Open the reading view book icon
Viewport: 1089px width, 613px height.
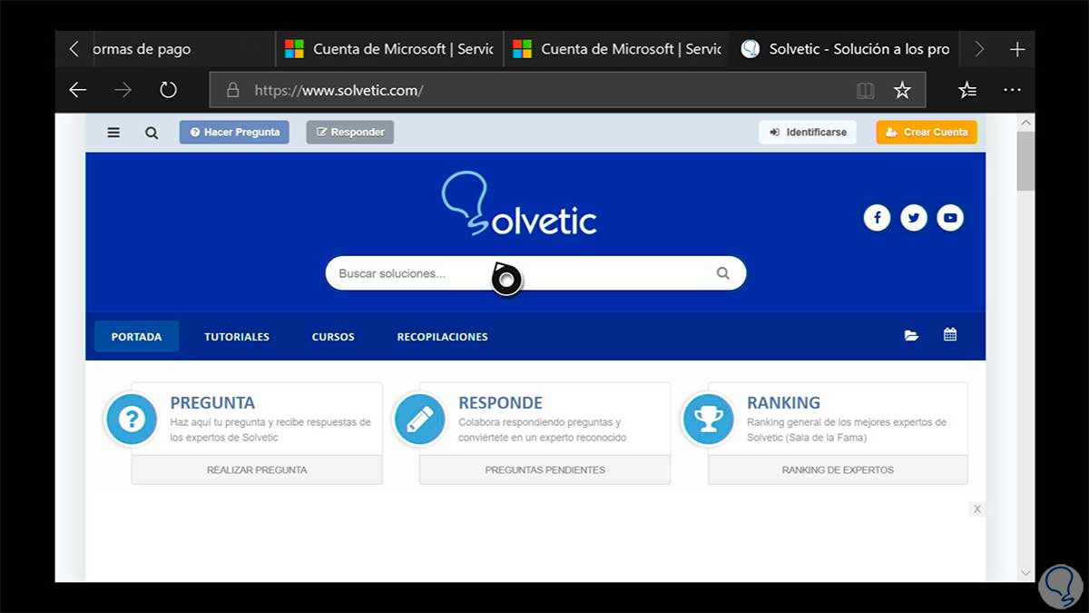click(x=866, y=90)
